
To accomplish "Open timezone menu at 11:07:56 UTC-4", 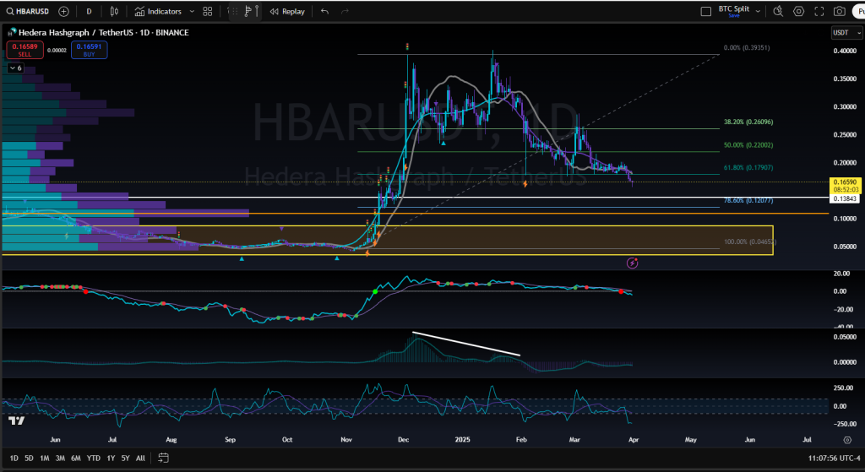I will 834,458.
